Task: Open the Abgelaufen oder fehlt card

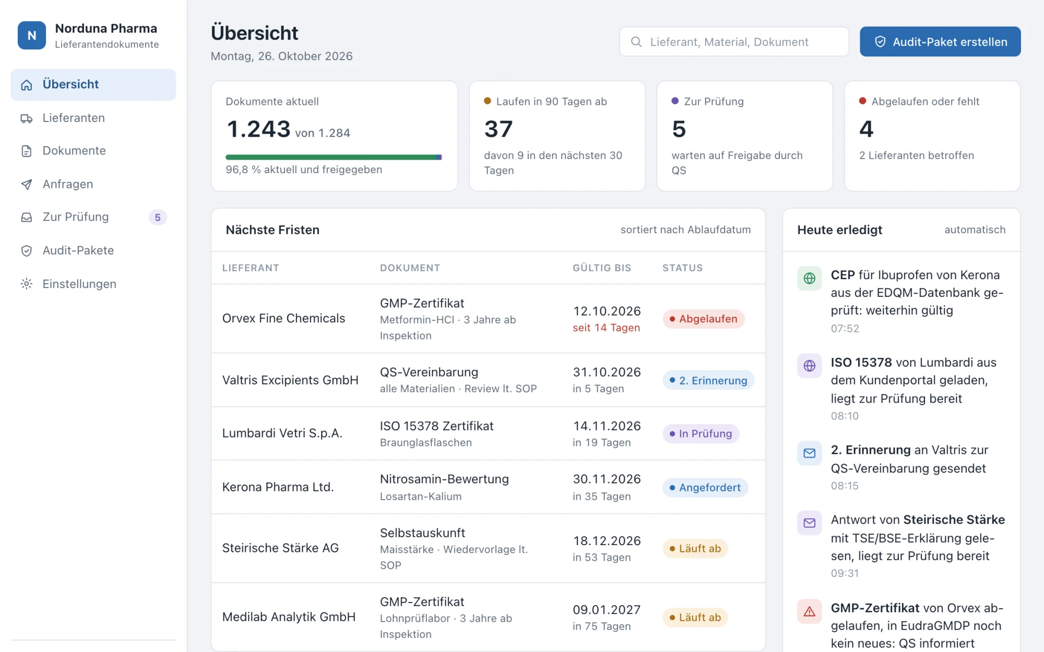Action: coord(932,136)
